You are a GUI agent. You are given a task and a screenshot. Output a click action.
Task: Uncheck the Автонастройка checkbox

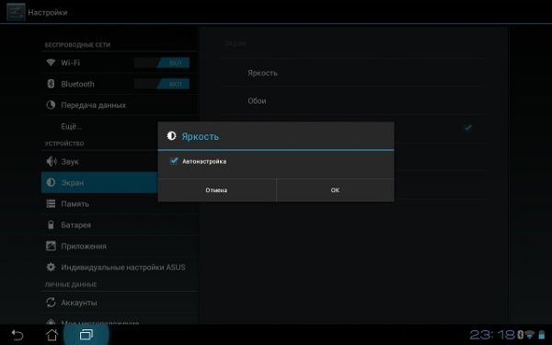[174, 161]
